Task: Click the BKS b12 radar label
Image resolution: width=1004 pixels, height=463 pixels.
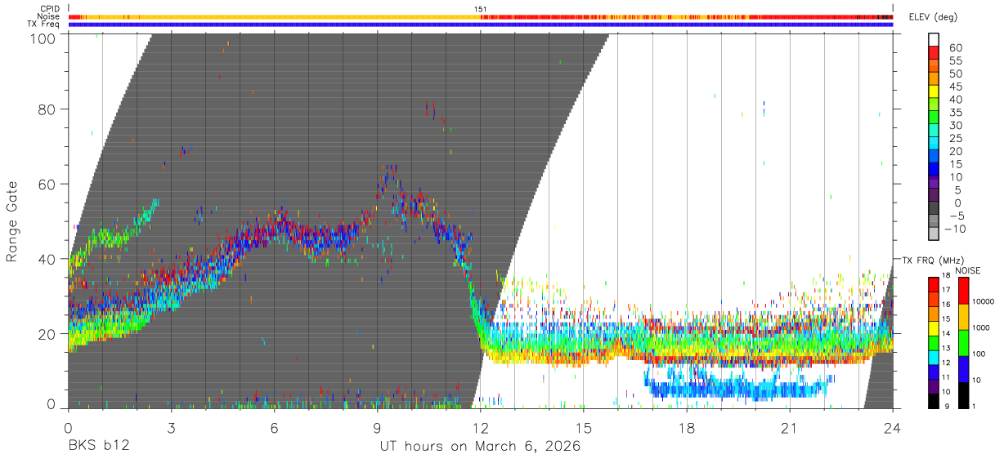Action: click(x=99, y=447)
